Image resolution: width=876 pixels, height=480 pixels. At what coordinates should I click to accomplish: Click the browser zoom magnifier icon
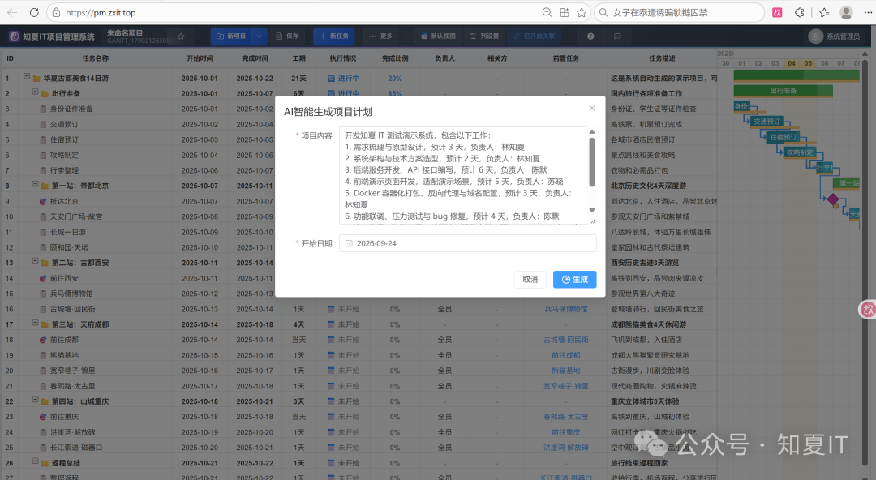(x=547, y=12)
